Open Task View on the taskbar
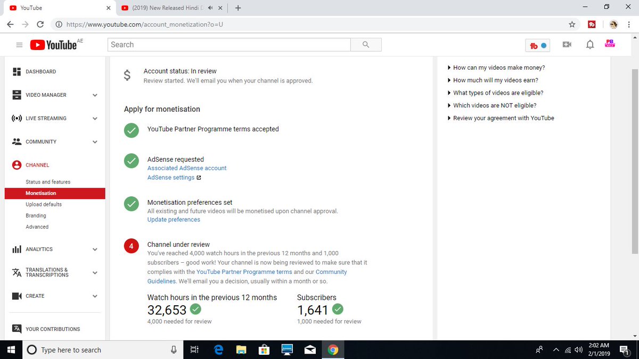The width and height of the screenshot is (639, 359). pos(194,349)
